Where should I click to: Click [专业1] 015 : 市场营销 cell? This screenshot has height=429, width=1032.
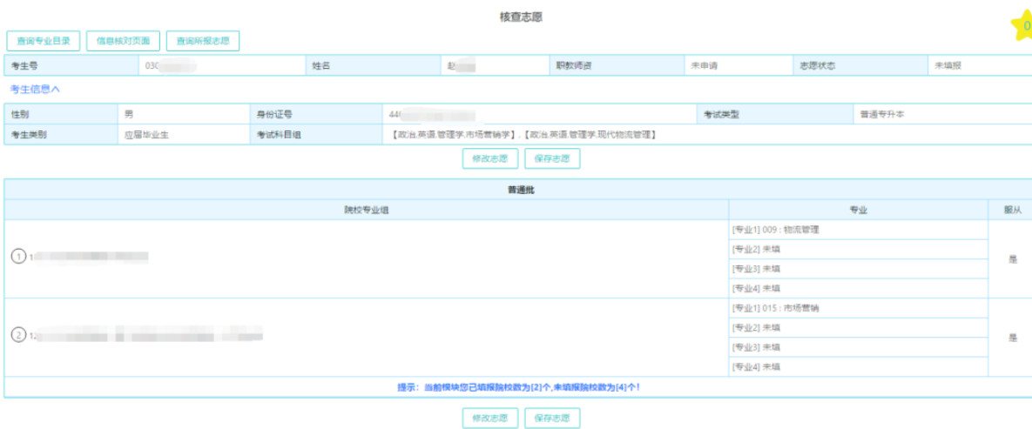pos(859,308)
